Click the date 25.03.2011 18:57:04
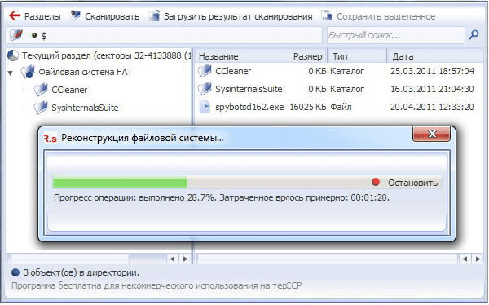Screen dimensions: 489x305 point(432,71)
